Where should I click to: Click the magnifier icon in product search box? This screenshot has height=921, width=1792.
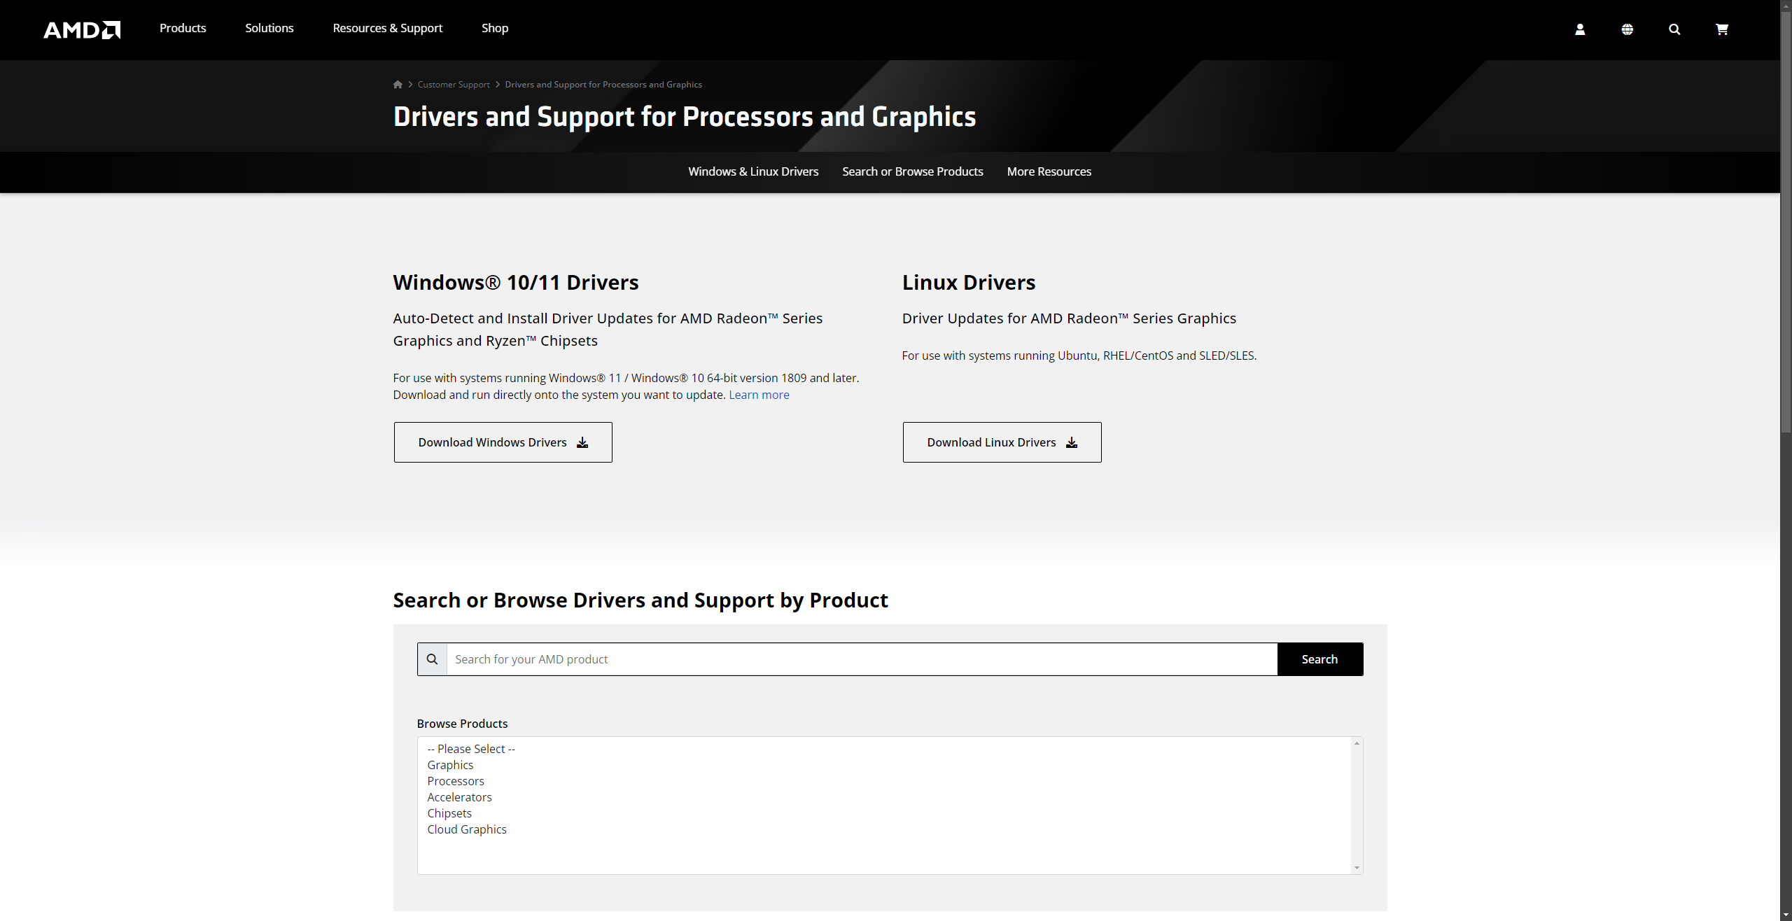point(433,659)
